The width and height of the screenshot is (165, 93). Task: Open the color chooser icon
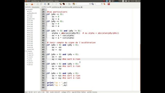point(74,4)
